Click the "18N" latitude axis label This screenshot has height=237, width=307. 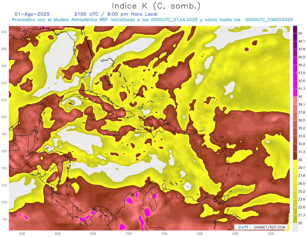(x=4, y=134)
